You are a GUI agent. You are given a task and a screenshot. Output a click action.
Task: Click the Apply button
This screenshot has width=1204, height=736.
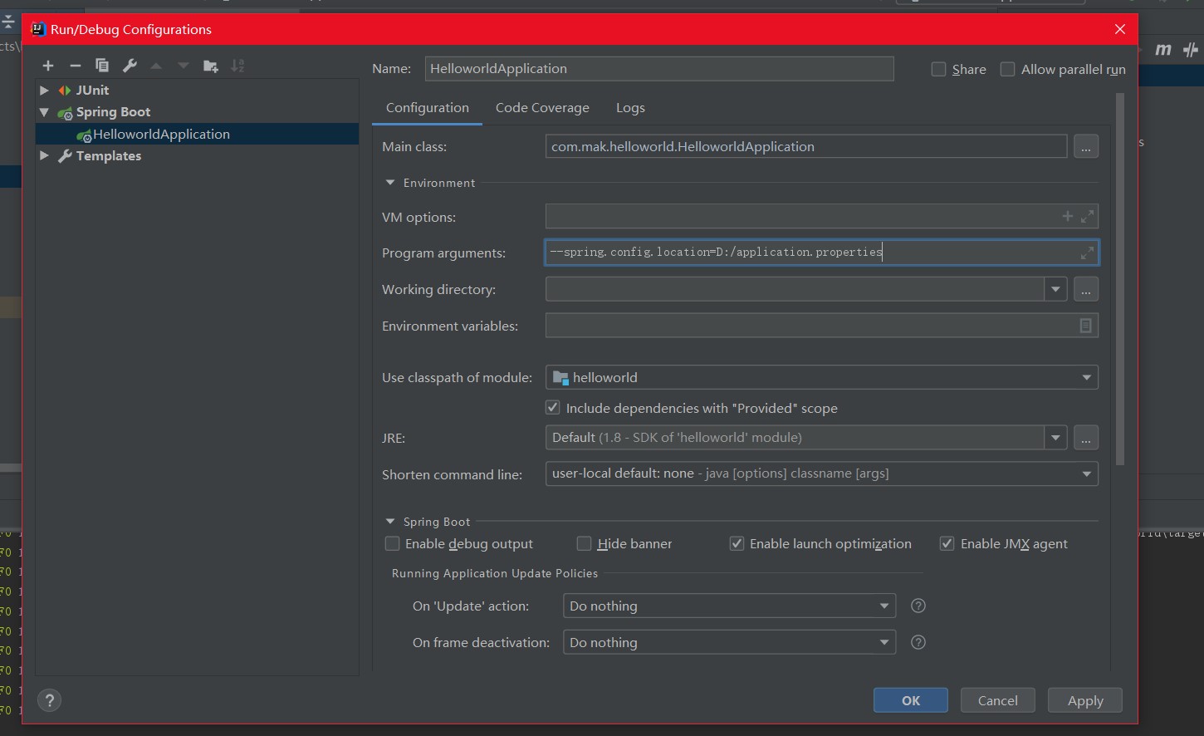1085,700
